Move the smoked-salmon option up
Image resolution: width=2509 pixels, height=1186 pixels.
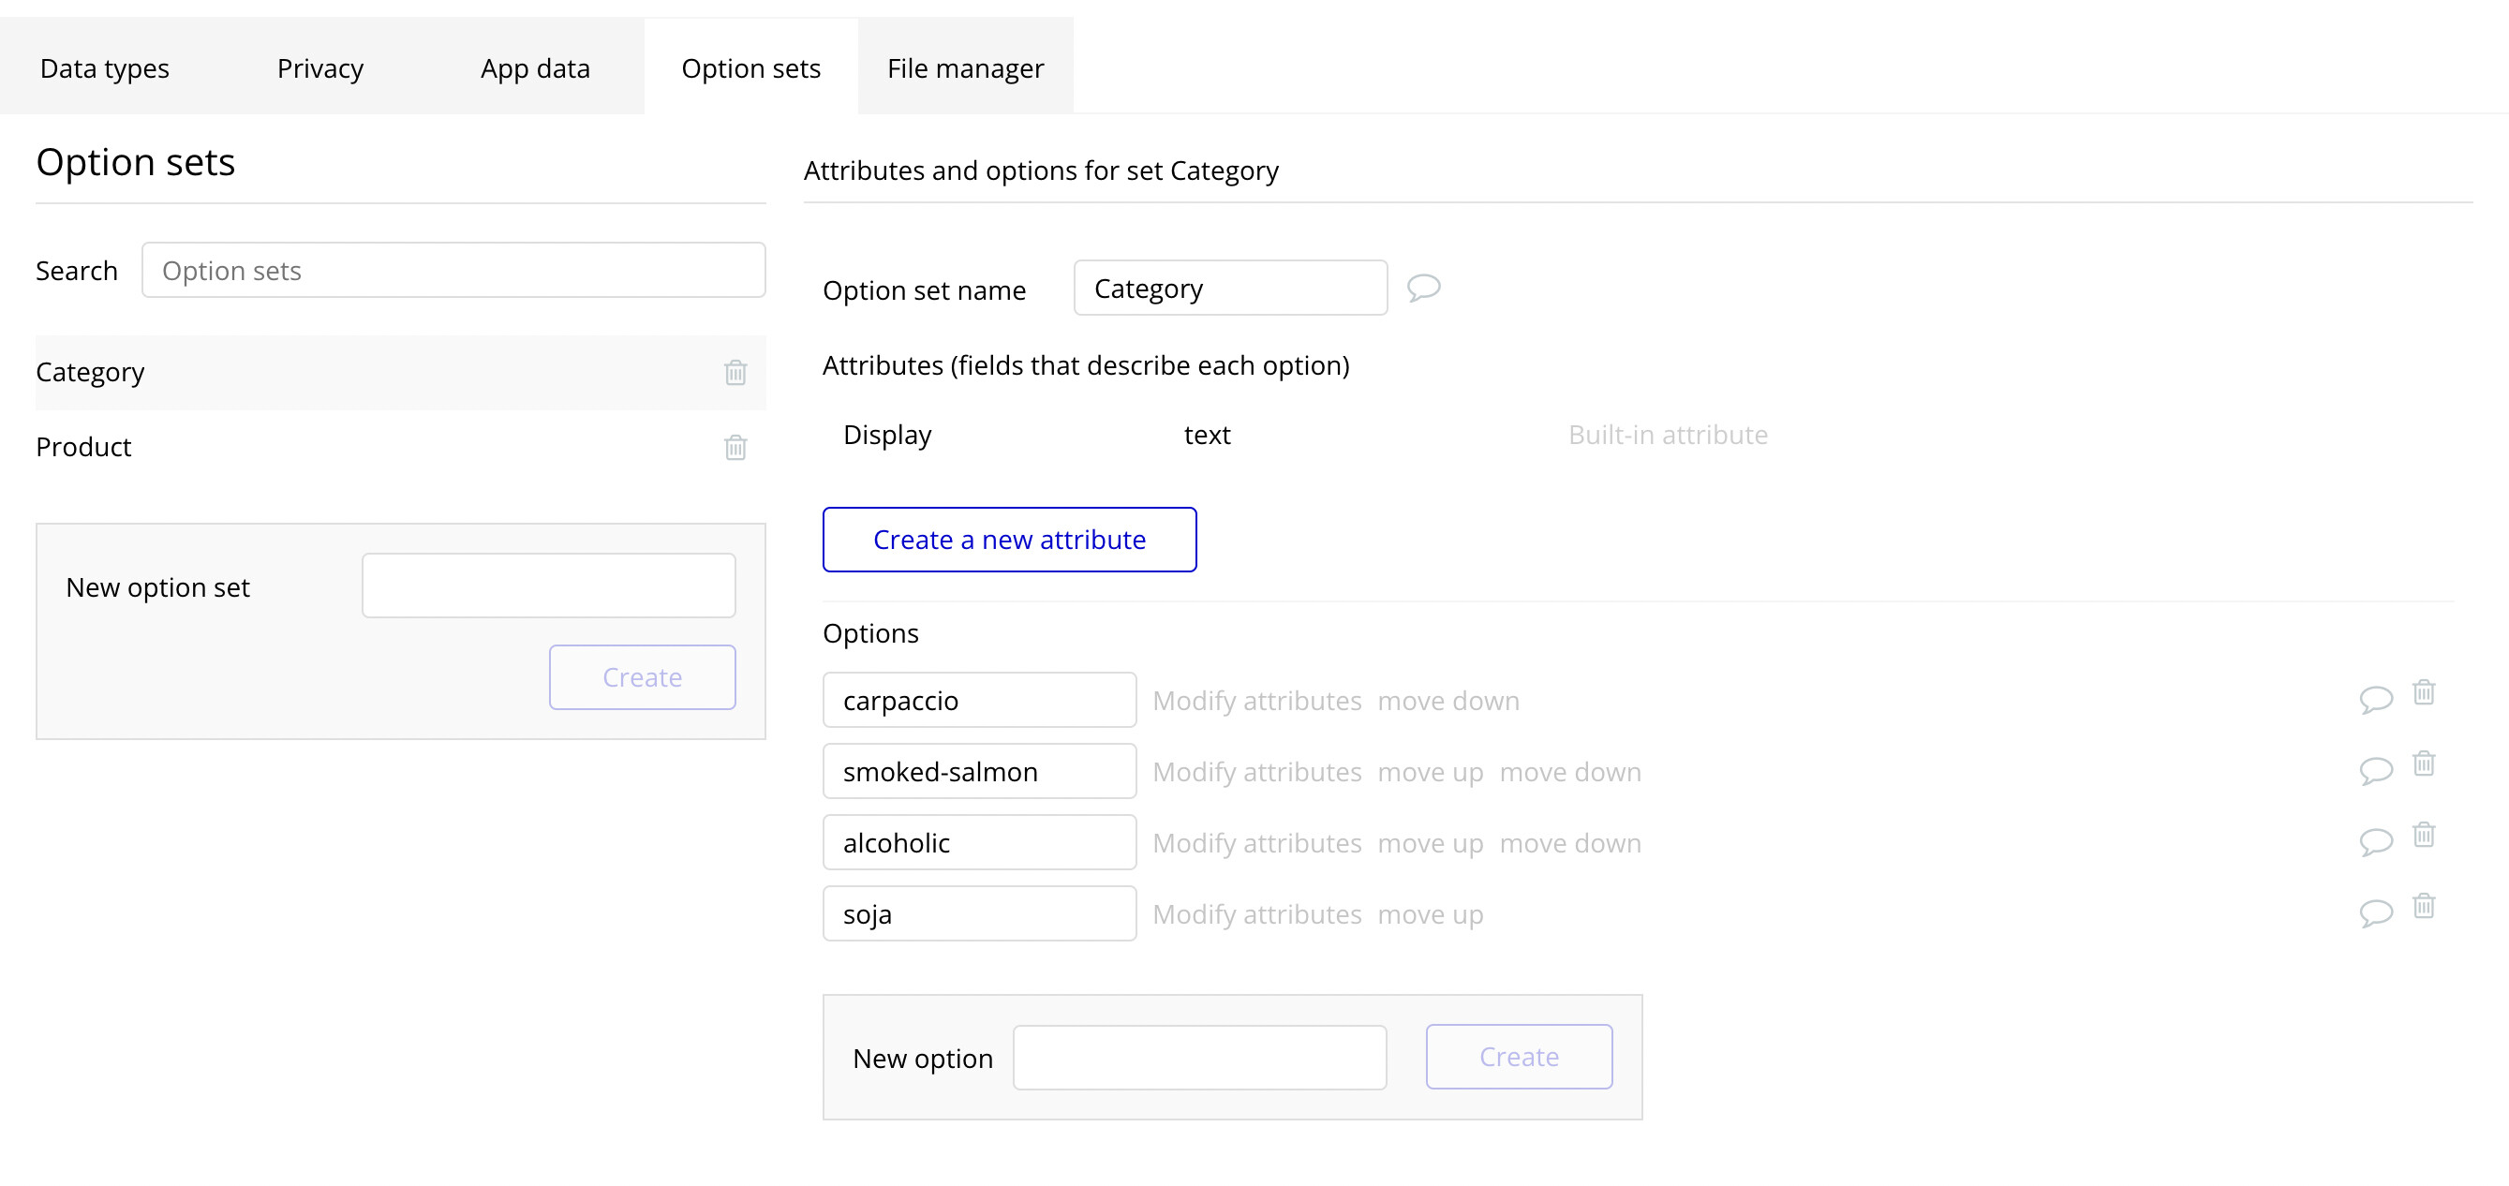[1430, 772]
